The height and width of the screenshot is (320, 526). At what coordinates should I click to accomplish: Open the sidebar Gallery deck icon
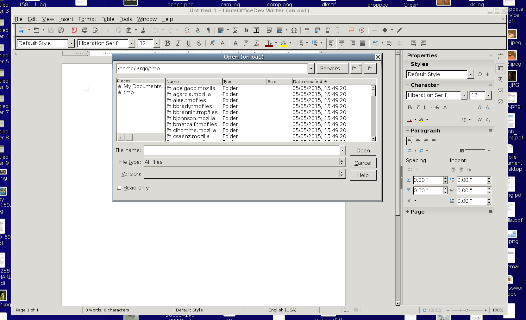point(500,91)
